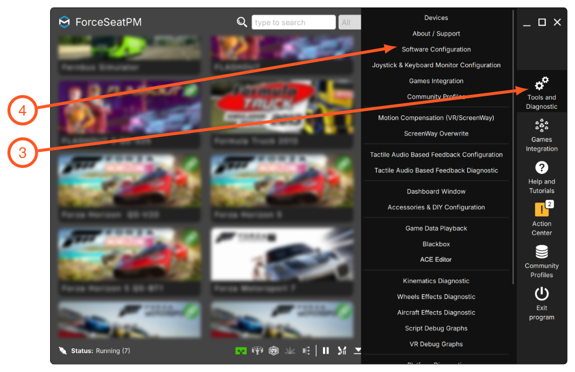Open Help and Tutorials
The image size is (575, 372).
(x=541, y=178)
